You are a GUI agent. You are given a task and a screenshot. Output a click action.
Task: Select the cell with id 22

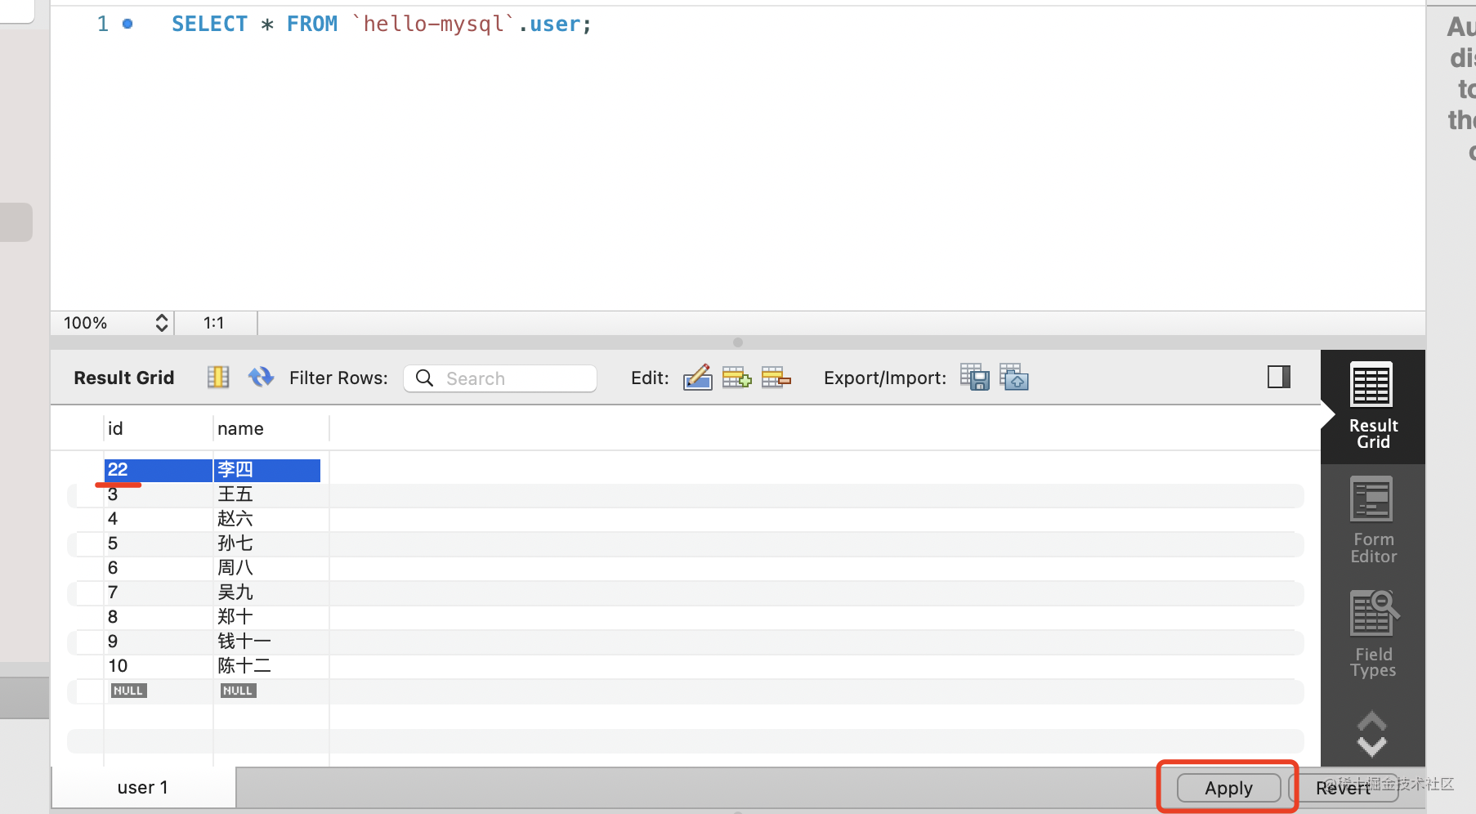tap(157, 470)
